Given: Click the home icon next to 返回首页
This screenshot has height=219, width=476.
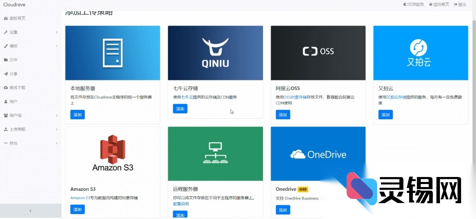Looking at the screenshot, I should (x=431, y=4).
